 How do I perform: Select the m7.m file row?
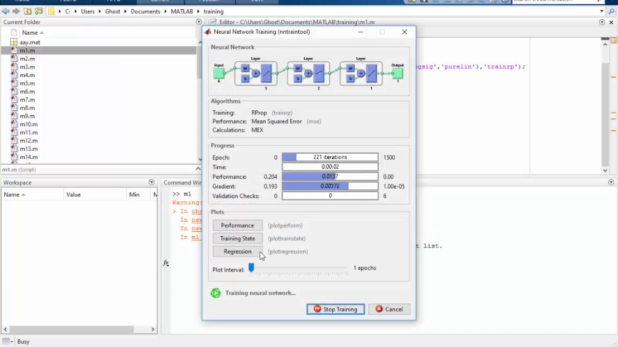98,100
